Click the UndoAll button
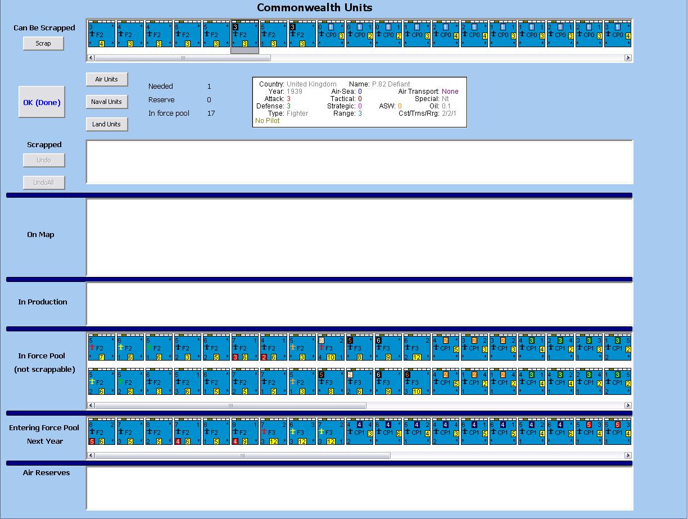 click(44, 183)
